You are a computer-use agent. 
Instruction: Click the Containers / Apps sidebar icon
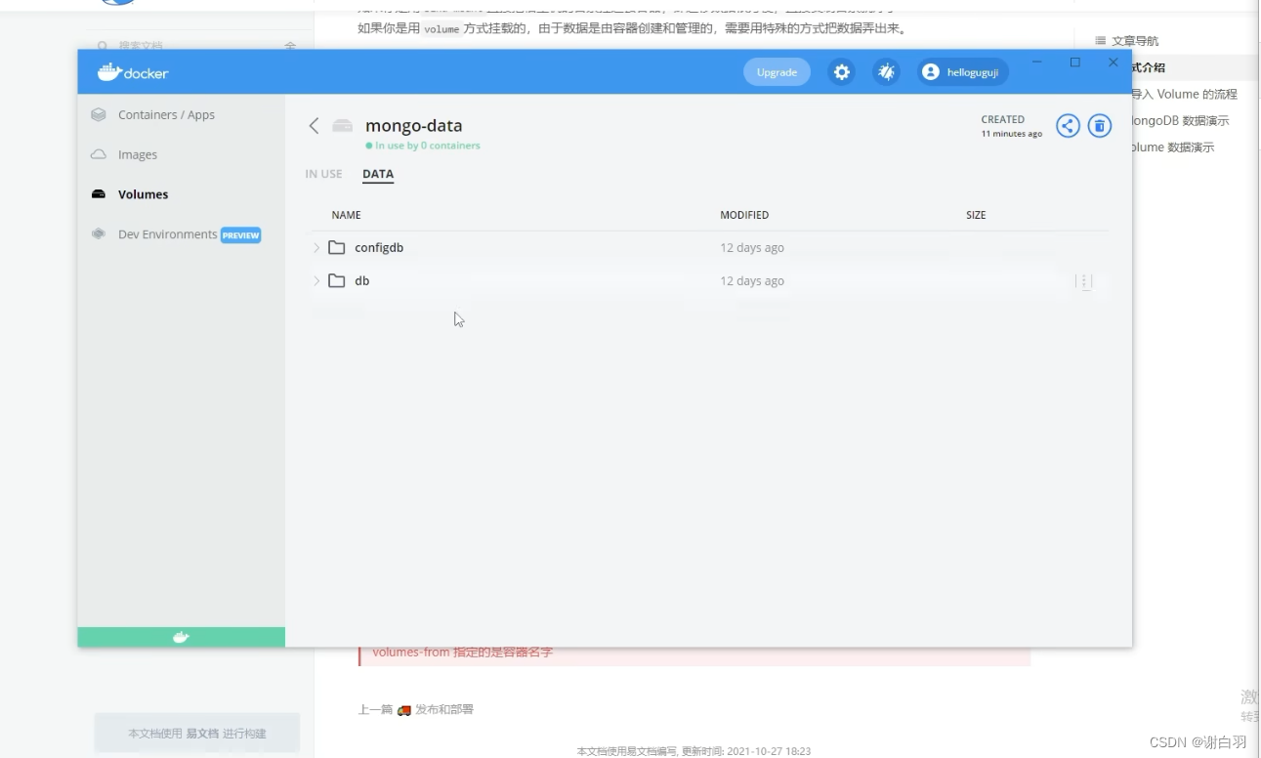(99, 114)
